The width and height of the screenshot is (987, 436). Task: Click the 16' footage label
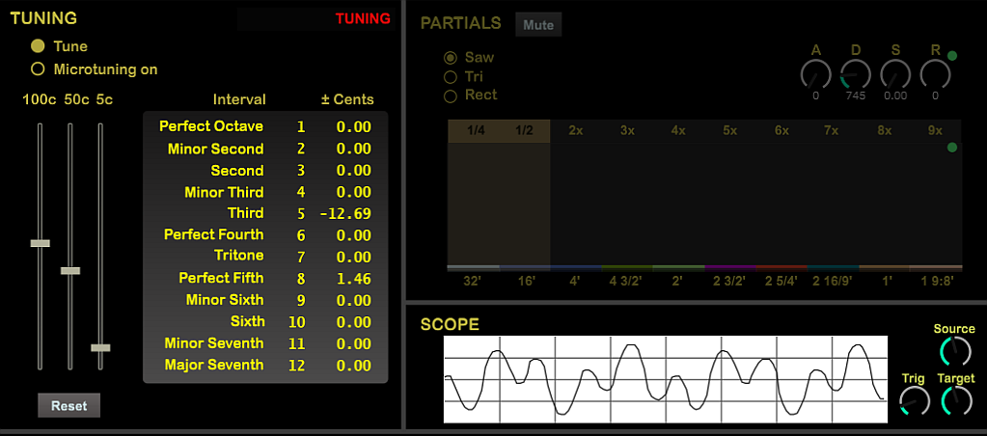tap(525, 282)
